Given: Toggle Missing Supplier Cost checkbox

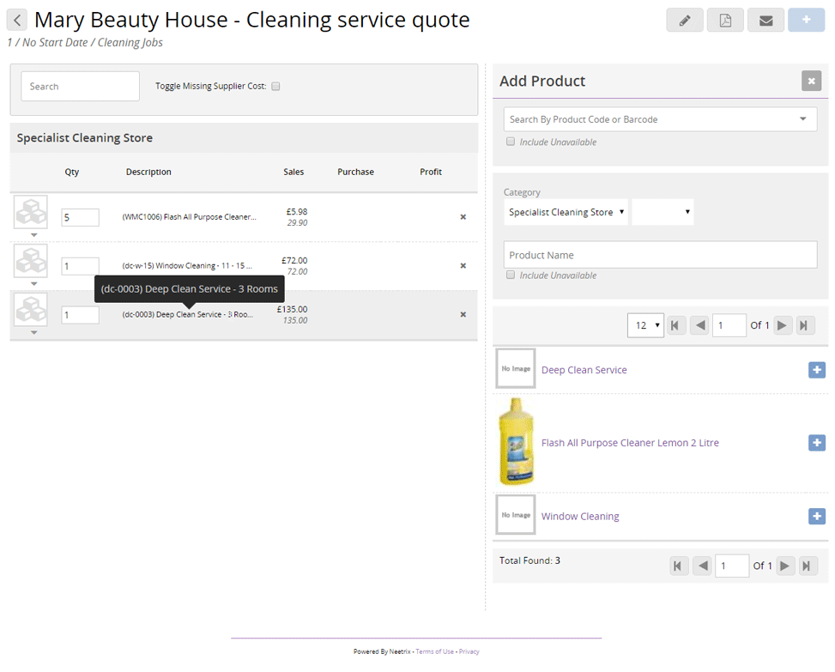Looking at the screenshot, I should click(275, 87).
